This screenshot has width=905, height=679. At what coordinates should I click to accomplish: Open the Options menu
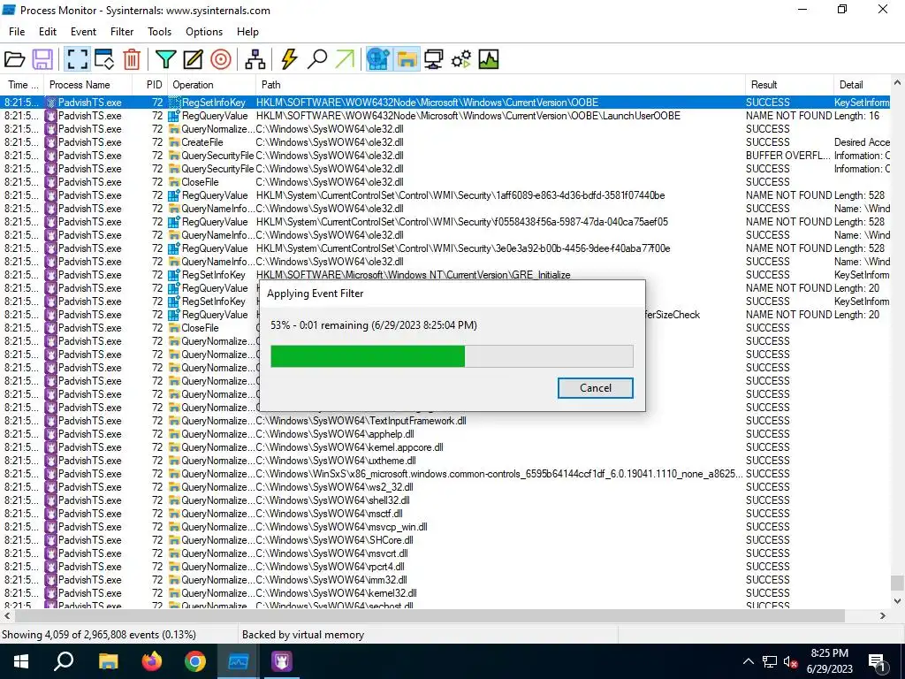[x=204, y=32]
